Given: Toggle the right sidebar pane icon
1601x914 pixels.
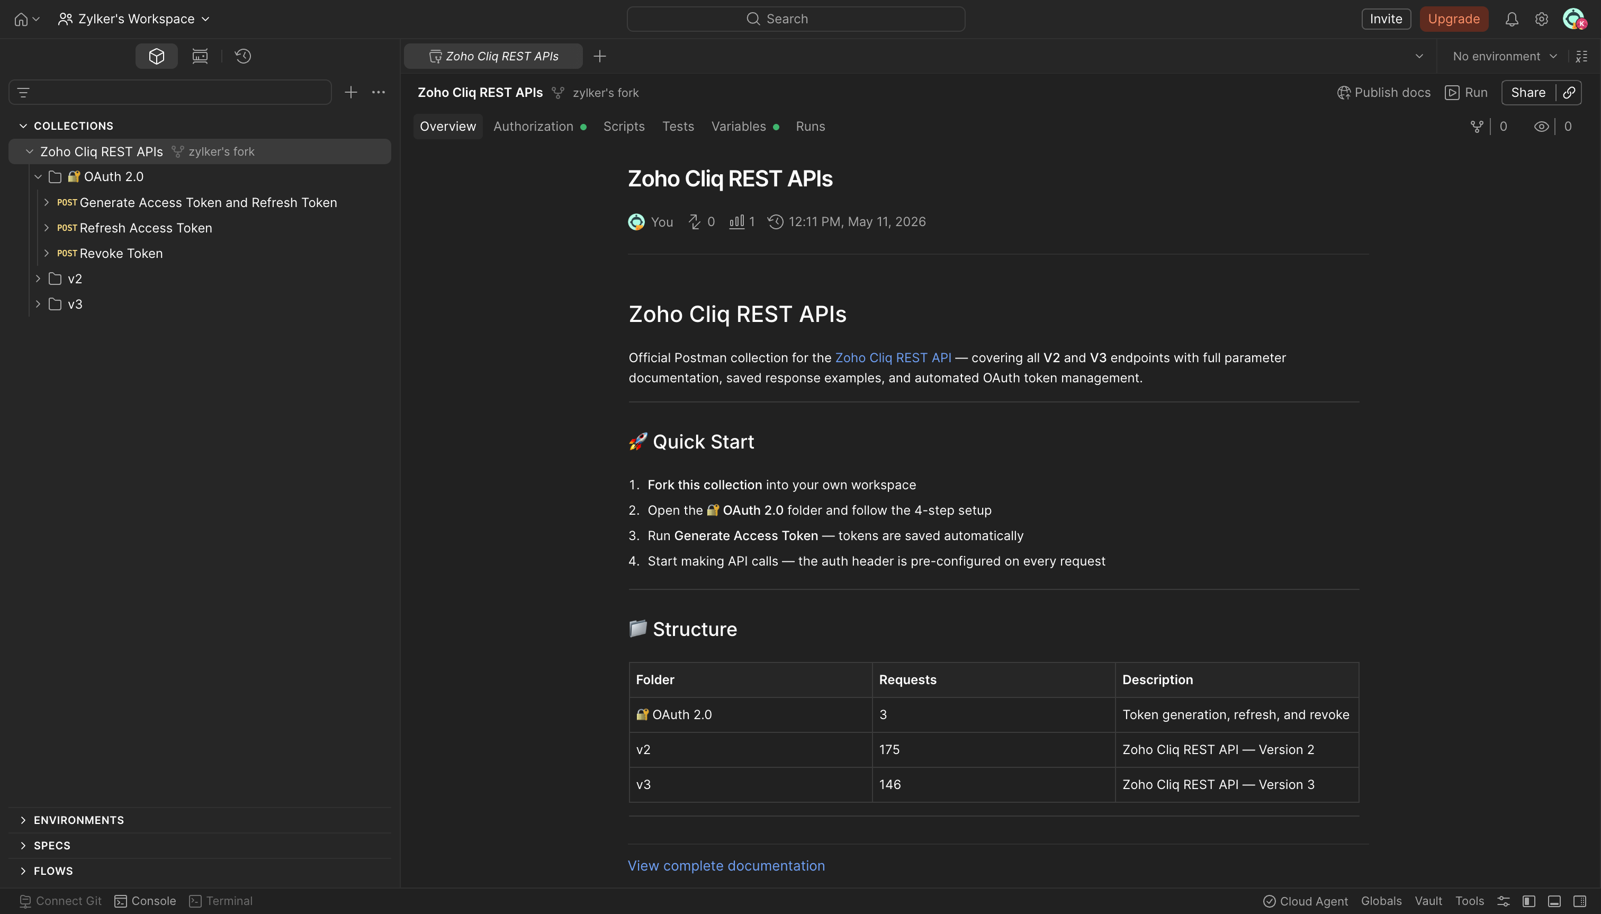Looking at the screenshot, I should click(x=1580, y=901).
